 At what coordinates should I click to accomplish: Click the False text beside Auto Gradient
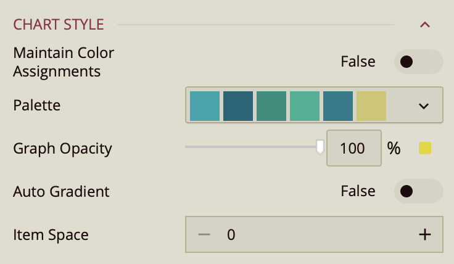coord(358,191)
